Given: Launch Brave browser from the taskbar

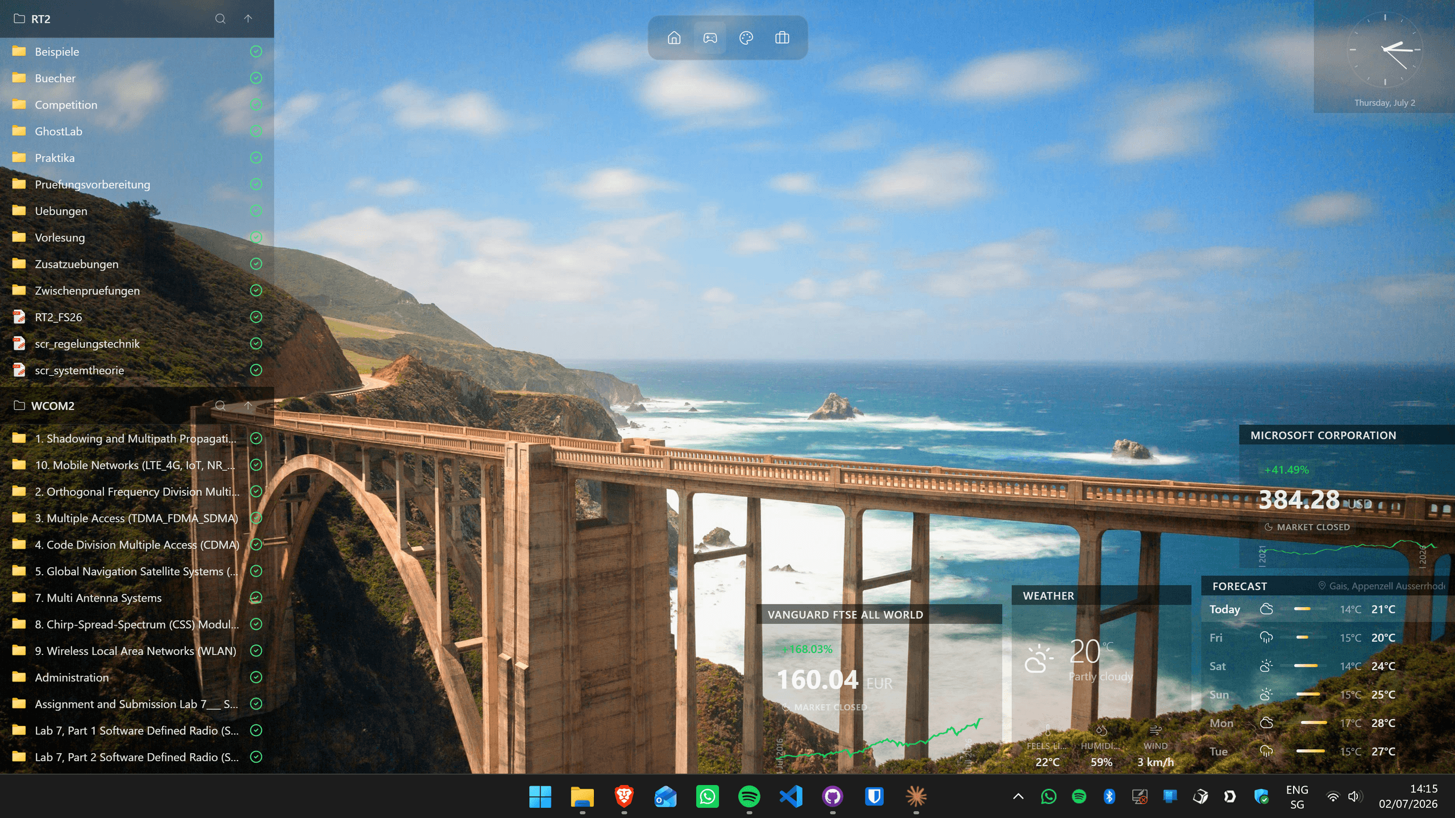Looking at the screenshot, I should (x=624, y=796).
